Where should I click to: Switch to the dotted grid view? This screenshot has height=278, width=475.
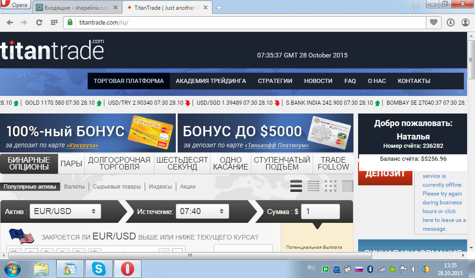click(x=330, y=186)
